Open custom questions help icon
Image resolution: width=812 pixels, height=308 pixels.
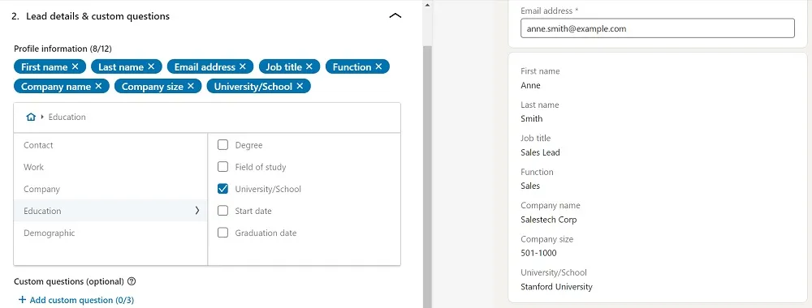[132, 281]
